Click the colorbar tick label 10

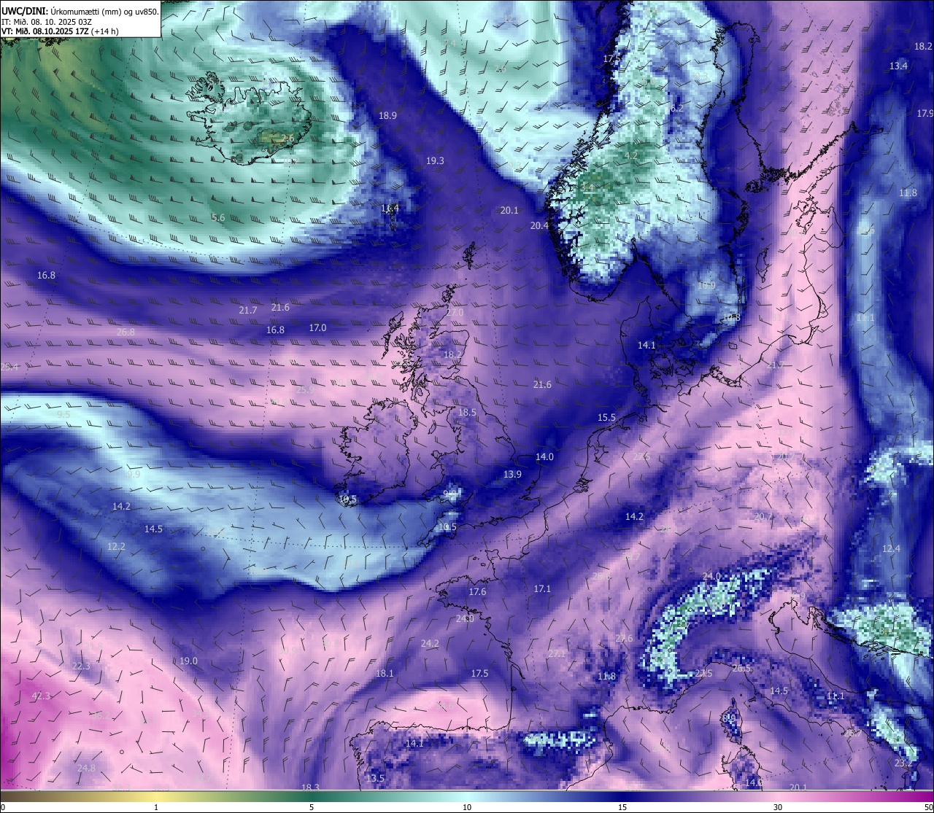point(467,807)
